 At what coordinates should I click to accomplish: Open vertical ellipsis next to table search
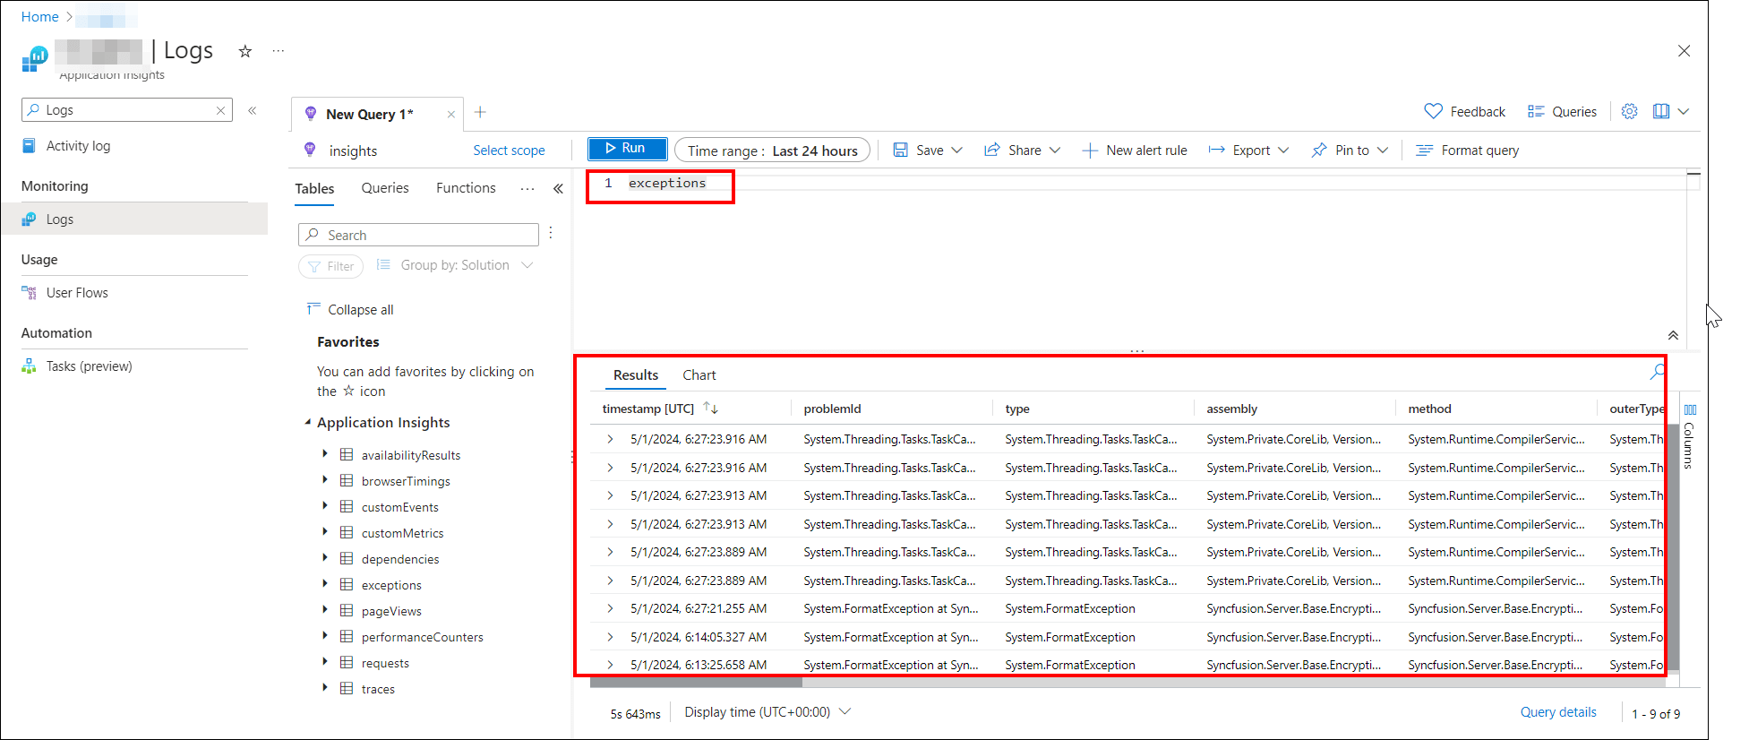click(x=551, y=233)
